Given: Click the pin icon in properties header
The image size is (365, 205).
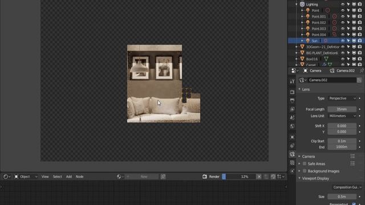Looking at the screenshot, I should [362, 71].
